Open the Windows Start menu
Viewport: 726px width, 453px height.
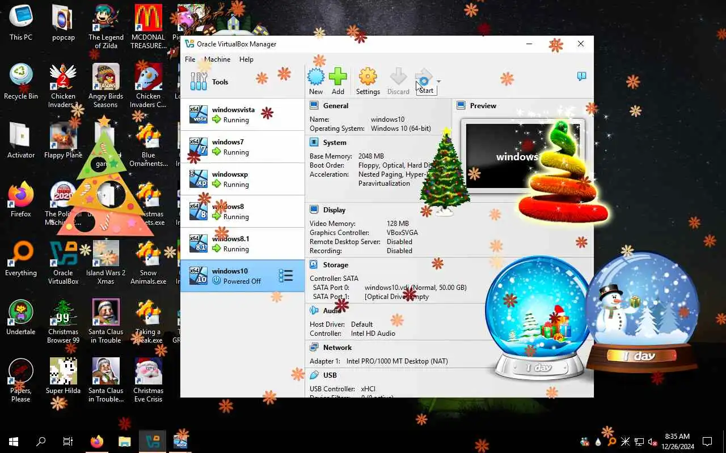pos(14,442)
